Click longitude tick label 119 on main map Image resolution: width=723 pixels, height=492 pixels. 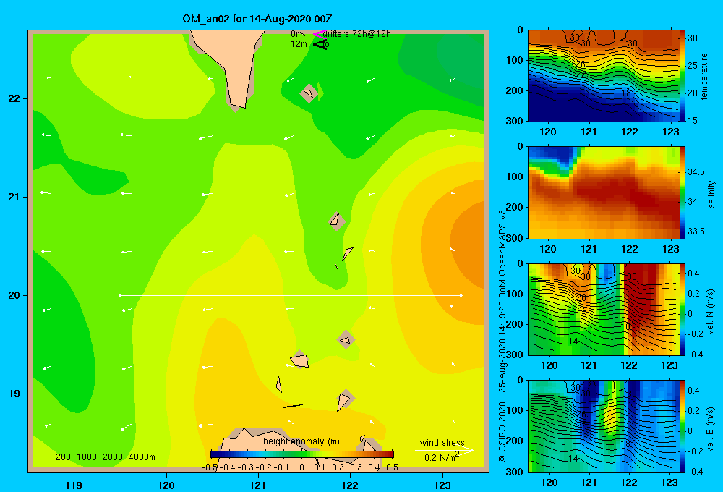pos(74,485)
